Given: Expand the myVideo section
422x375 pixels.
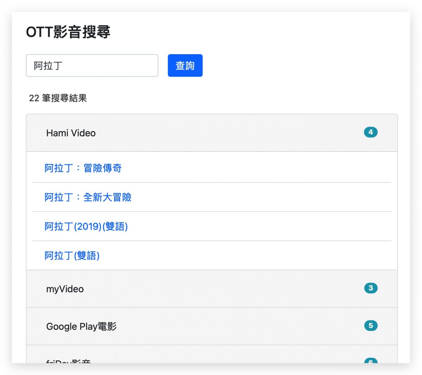Looking at the screenshot, I should (212, 289).
